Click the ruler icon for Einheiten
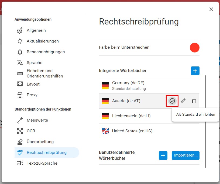 coord(20,73)
